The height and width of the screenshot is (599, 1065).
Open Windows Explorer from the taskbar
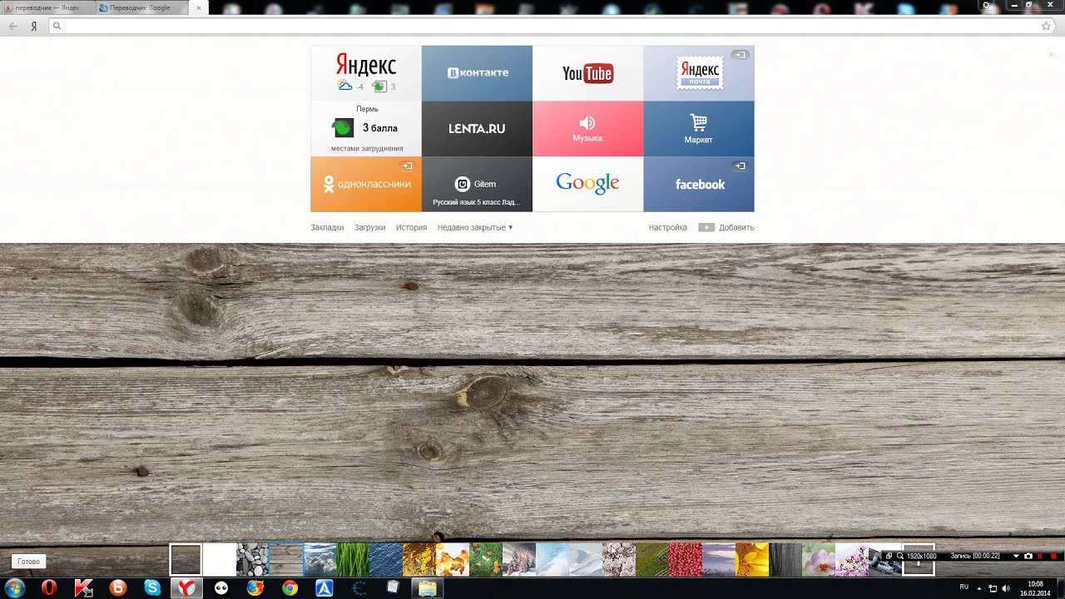pos(427,587)
